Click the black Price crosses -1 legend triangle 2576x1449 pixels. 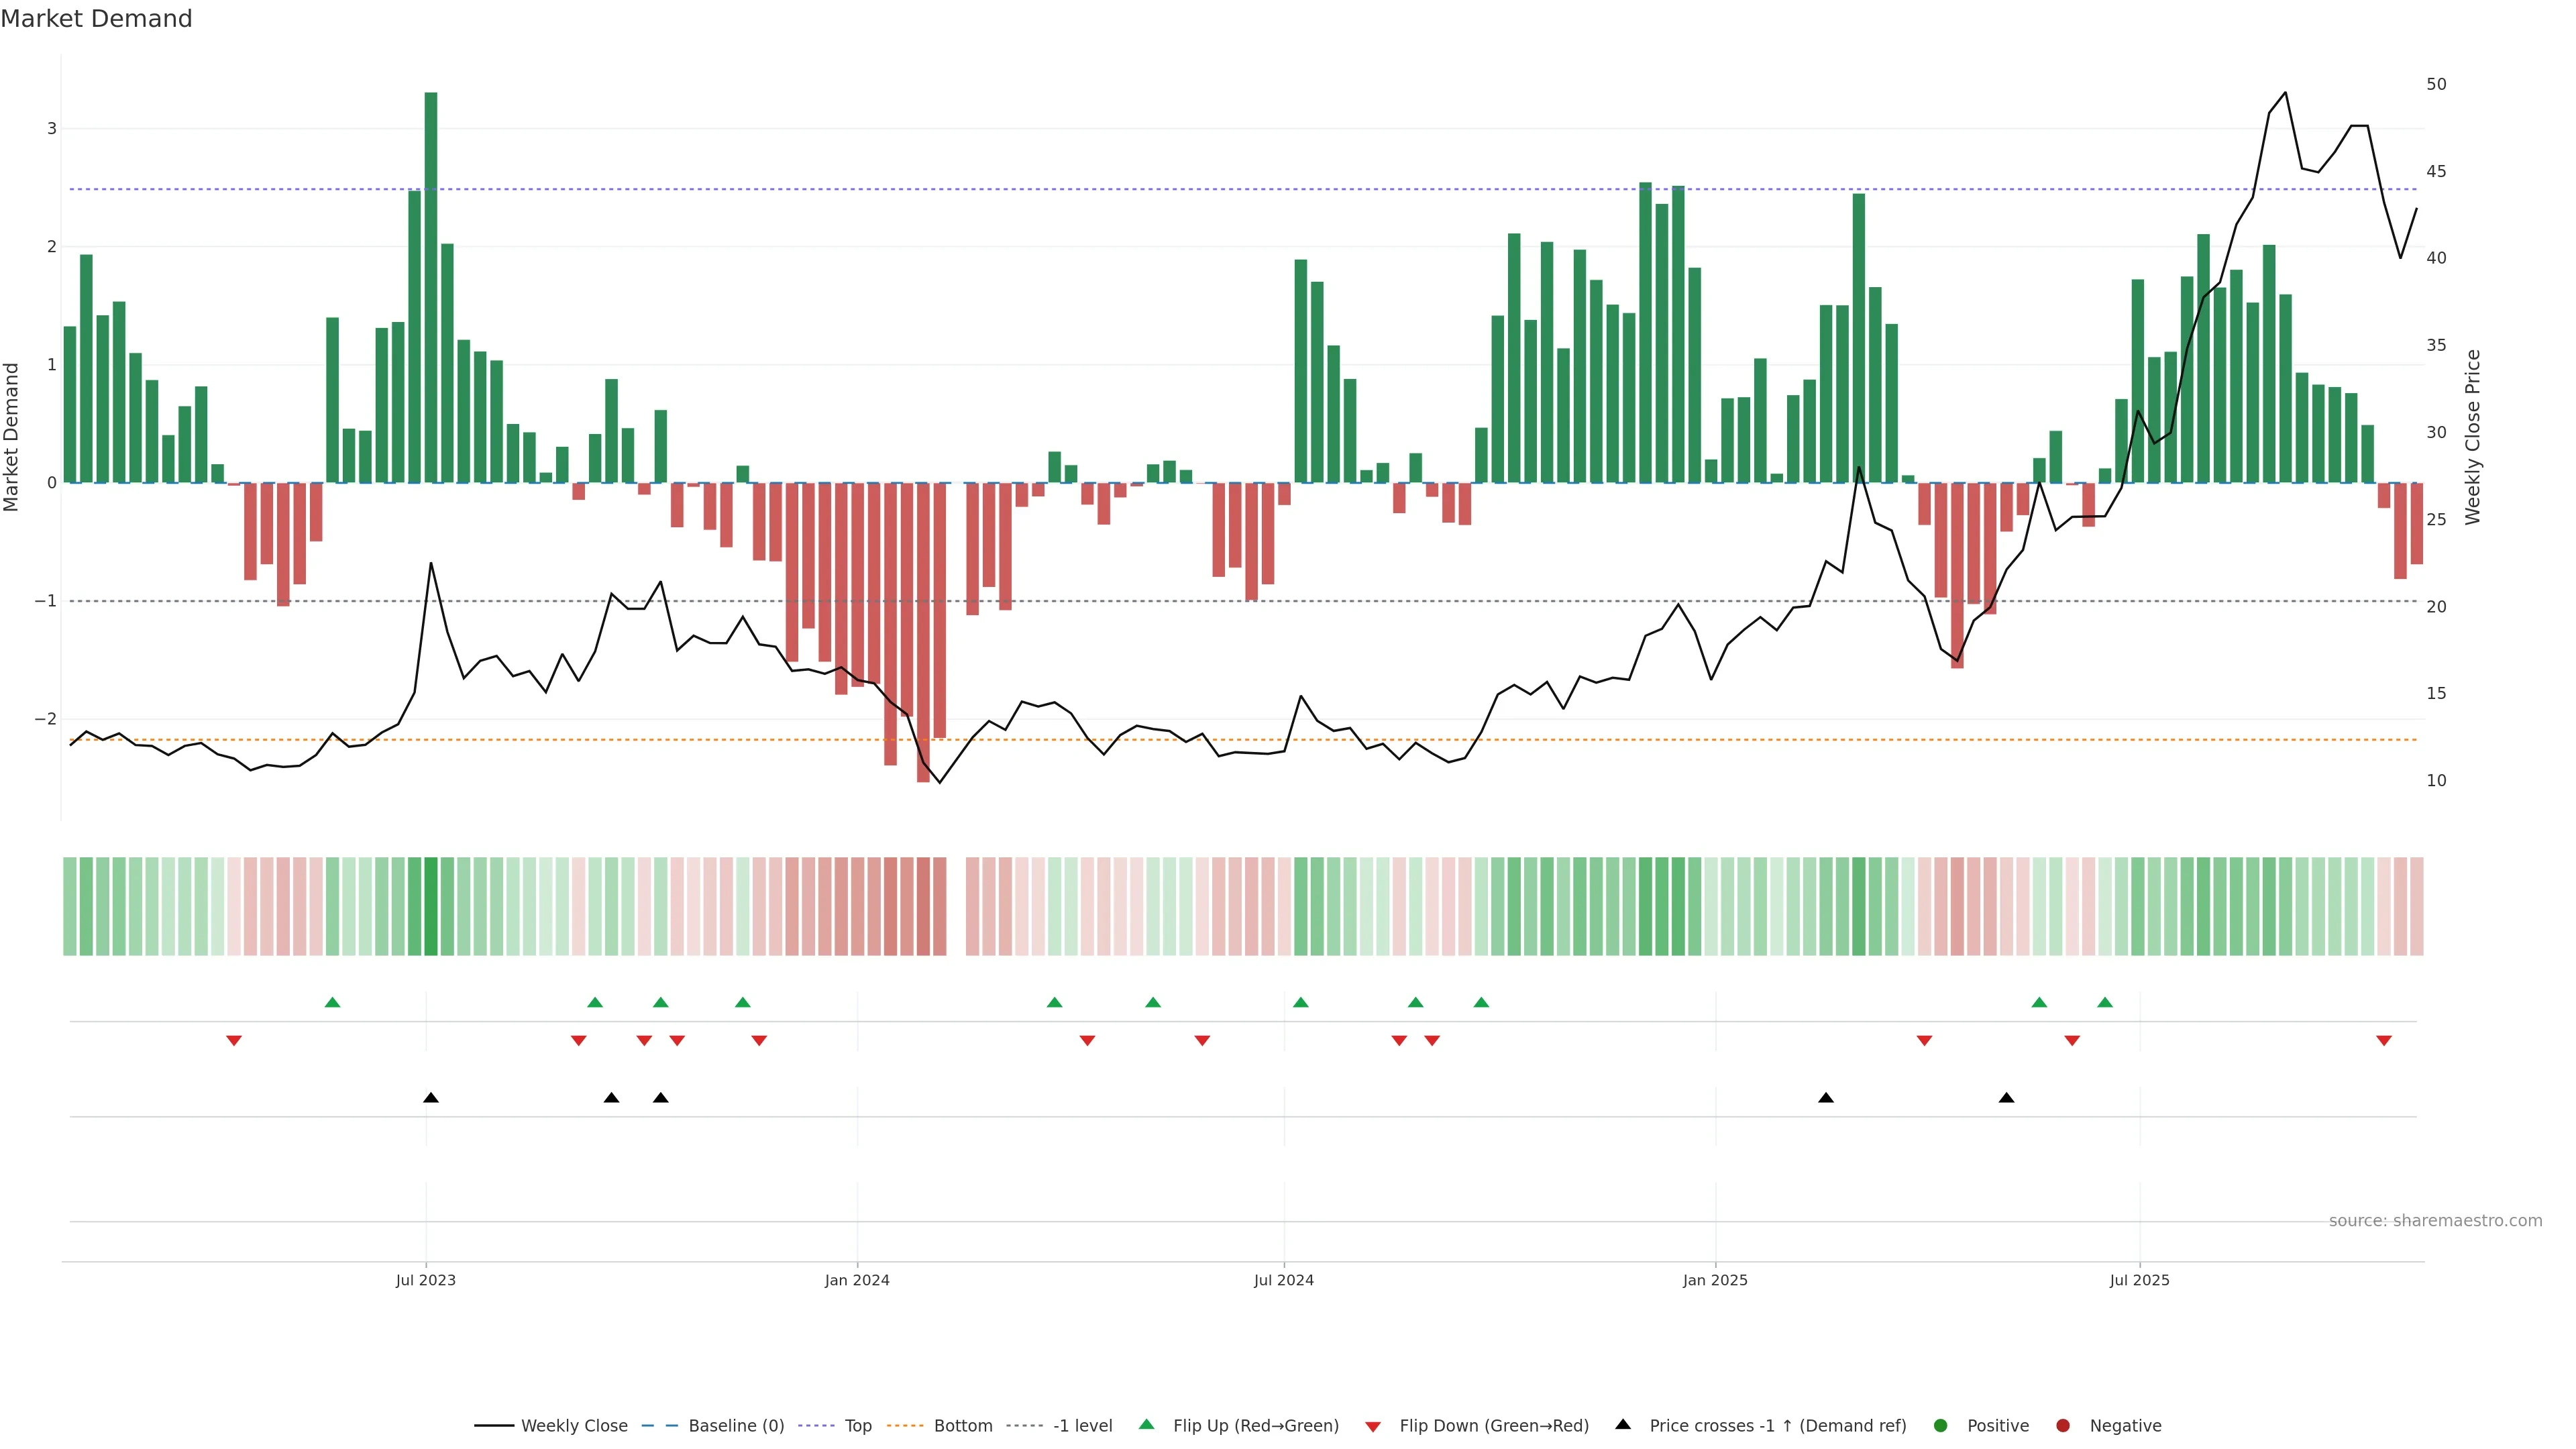click(x=1623, y=1424)
